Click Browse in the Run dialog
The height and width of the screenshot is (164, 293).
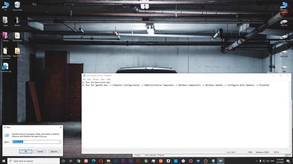pos(54,151)
